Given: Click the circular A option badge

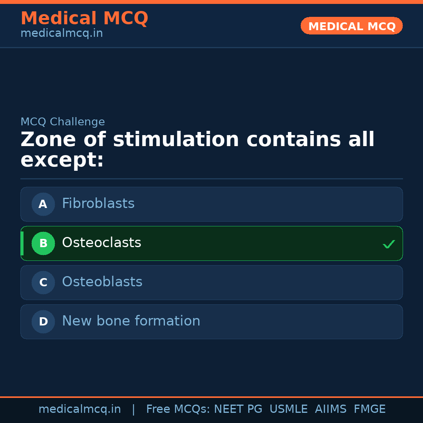Looking at the screenshot, I should [43, 204].
